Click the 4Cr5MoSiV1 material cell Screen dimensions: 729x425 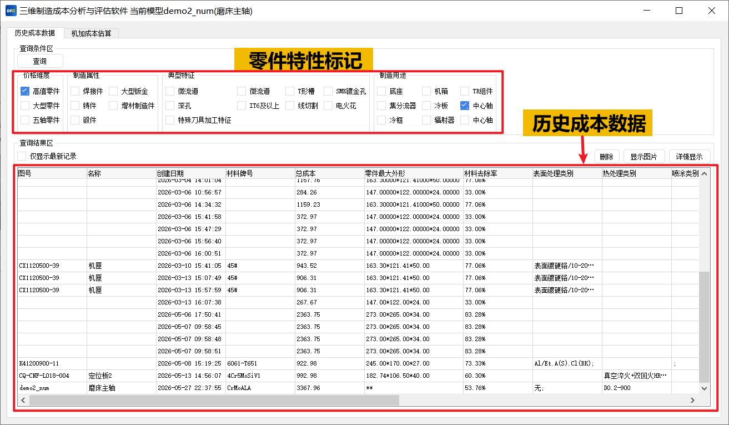click(260, 376)
